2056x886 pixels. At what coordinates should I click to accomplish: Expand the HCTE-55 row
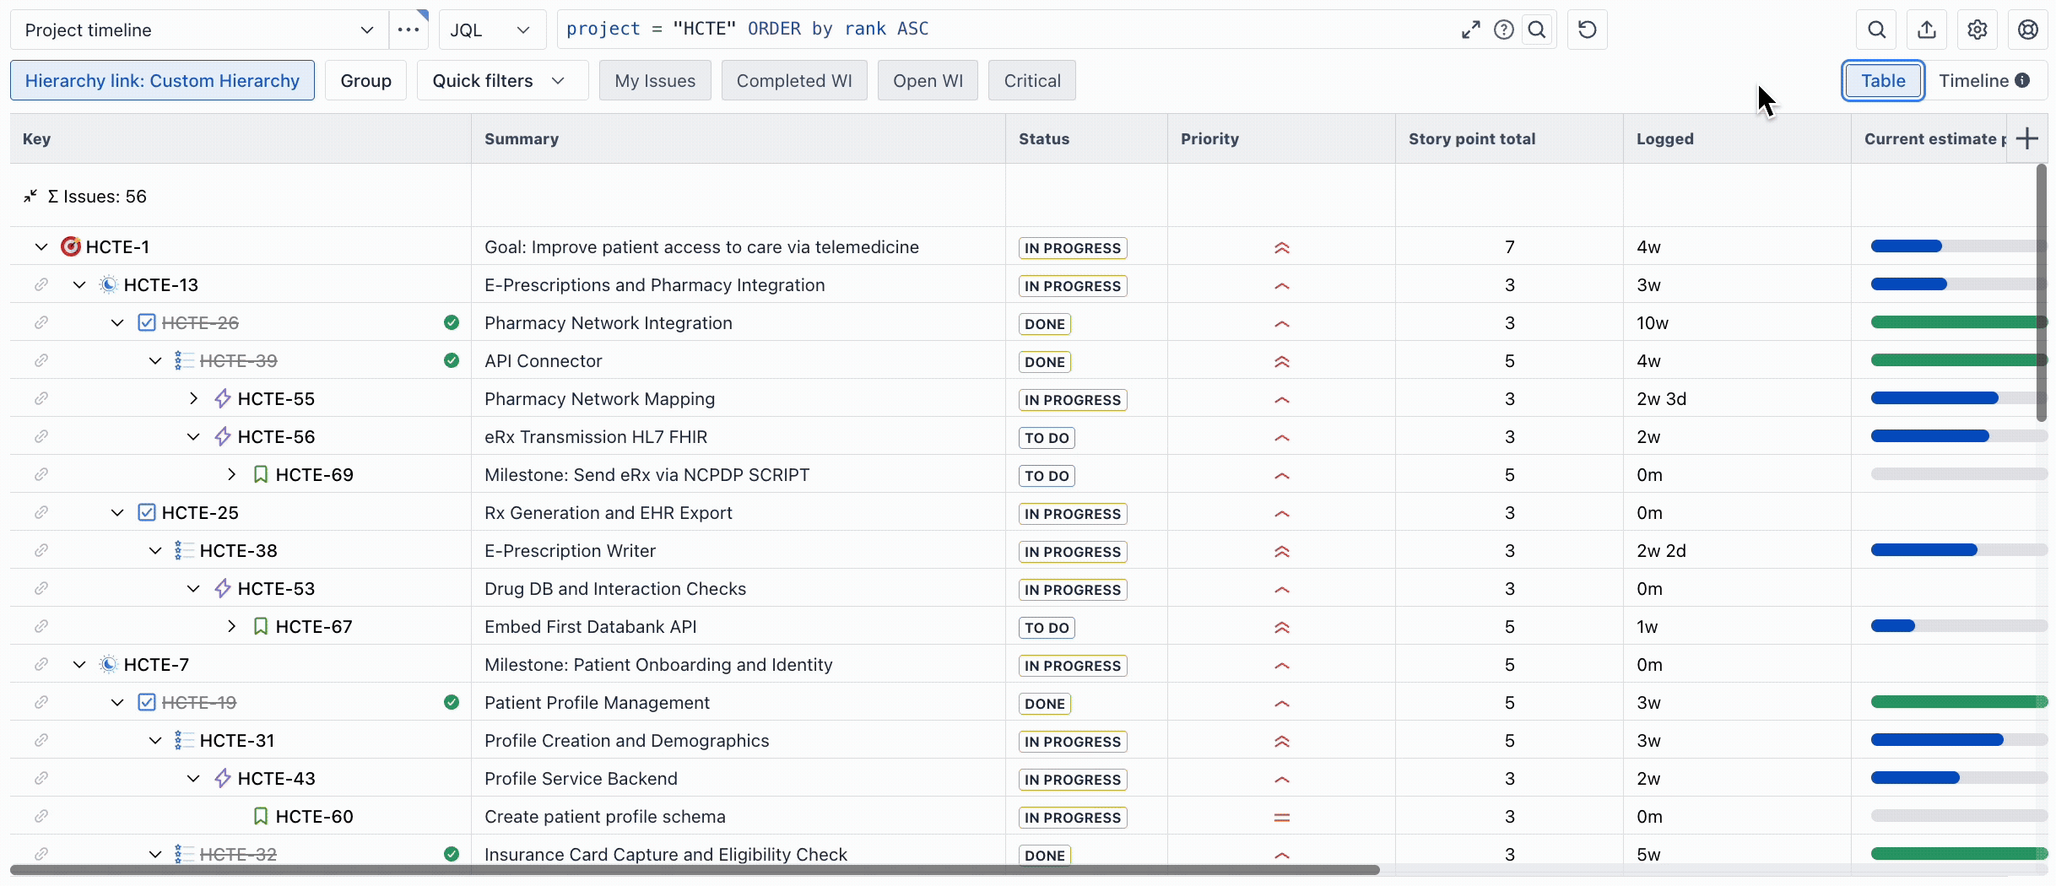(193, 398)
